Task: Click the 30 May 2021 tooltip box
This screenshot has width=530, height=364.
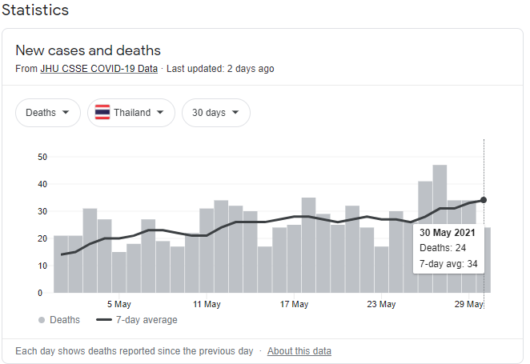Action: [448, 248]
